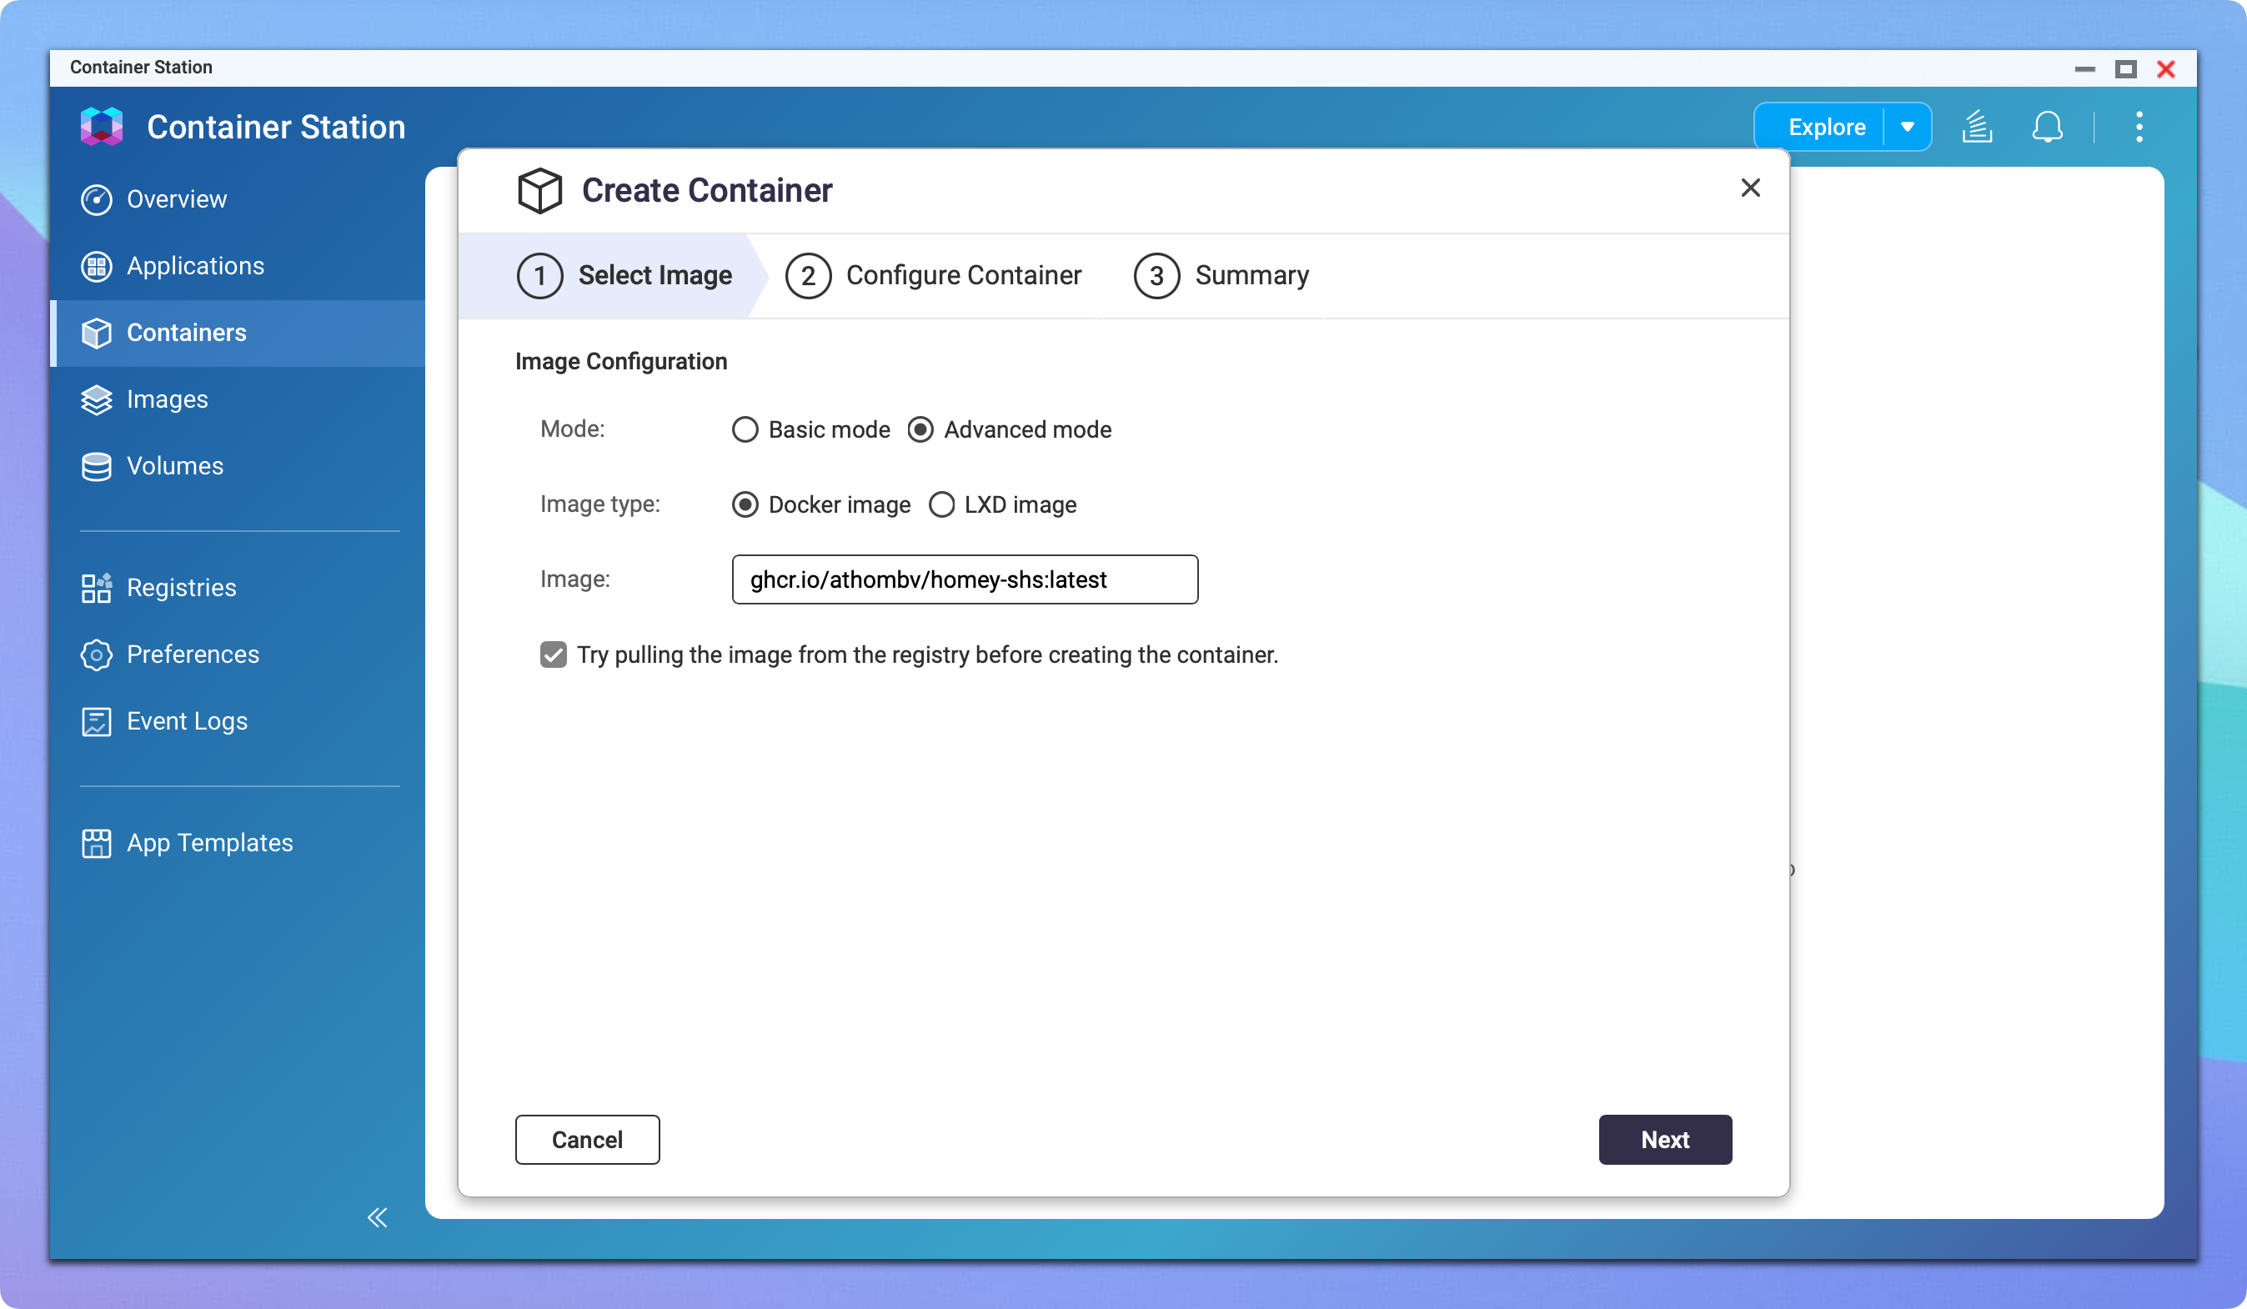Edit the image name field
2247x1309 pixels.
coord(965,579)
